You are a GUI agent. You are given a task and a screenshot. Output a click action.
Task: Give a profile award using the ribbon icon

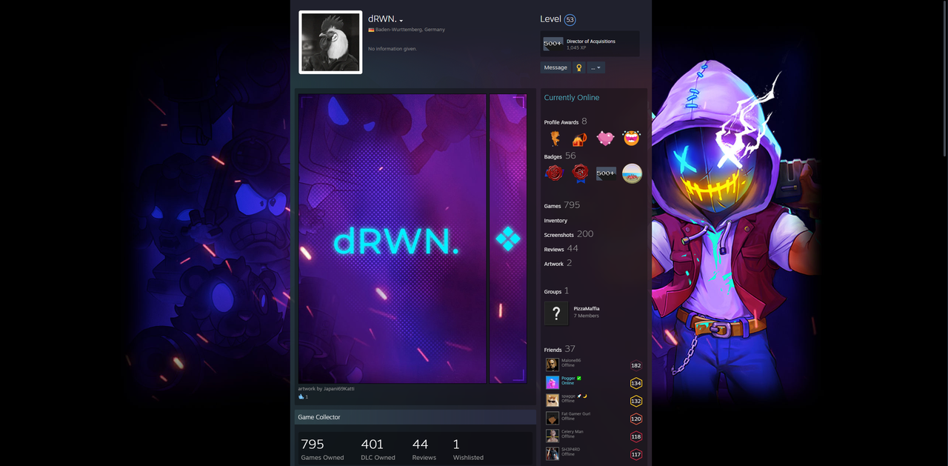pos(579,67)
